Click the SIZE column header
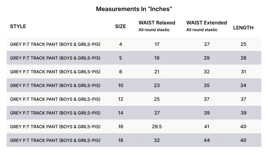The height and width of the screenshot is (155, 268). tap(120, 26)
